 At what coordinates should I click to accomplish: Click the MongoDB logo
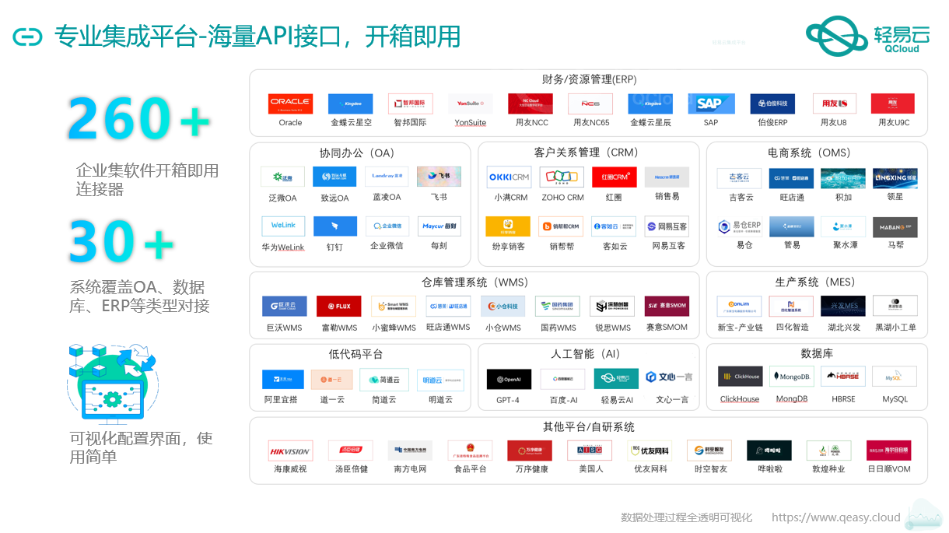(792, 376)
